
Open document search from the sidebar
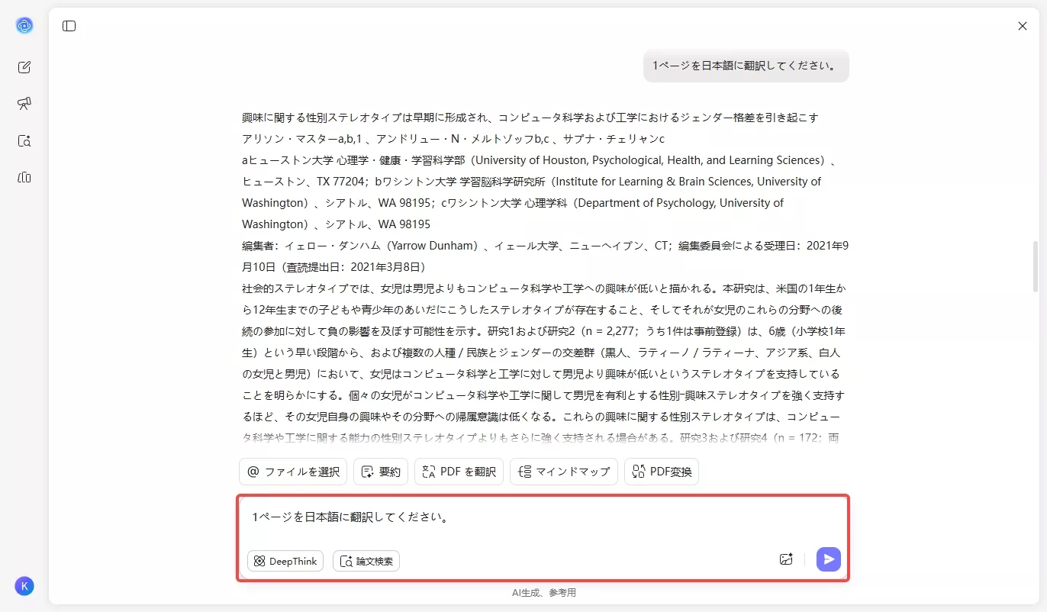(x=24, y=140)
